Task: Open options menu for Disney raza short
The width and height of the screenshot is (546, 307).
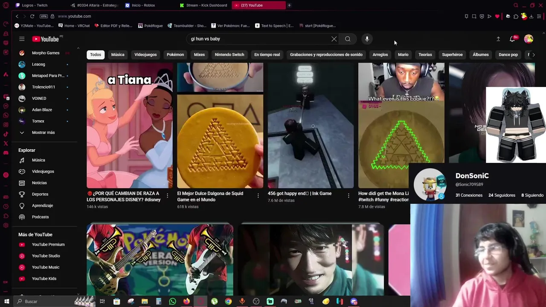Action: pyautogui.click(x=167, y=196)
